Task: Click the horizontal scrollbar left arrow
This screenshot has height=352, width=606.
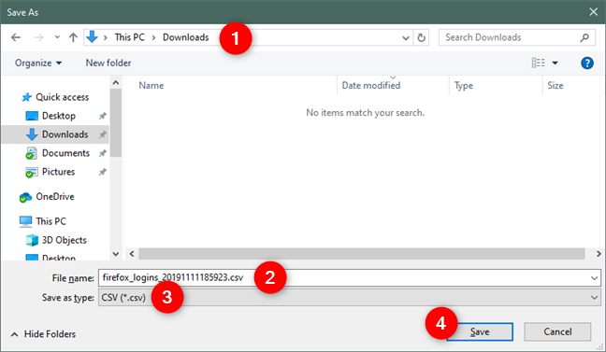Action: 132,254
